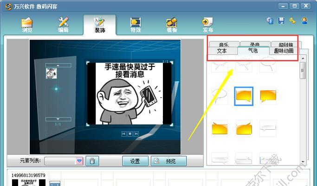Open the 元素列表 element list dropdown

tap(79, 161)
